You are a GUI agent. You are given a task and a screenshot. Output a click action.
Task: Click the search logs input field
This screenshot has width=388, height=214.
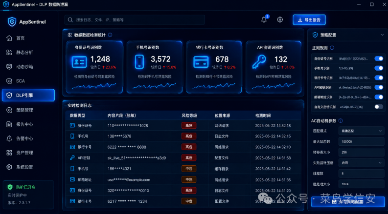(x=135, y=19)
